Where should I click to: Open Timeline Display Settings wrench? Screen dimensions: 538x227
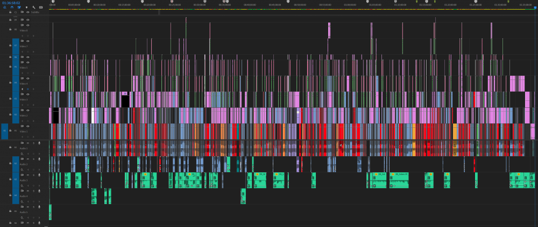tap(33, 7)
